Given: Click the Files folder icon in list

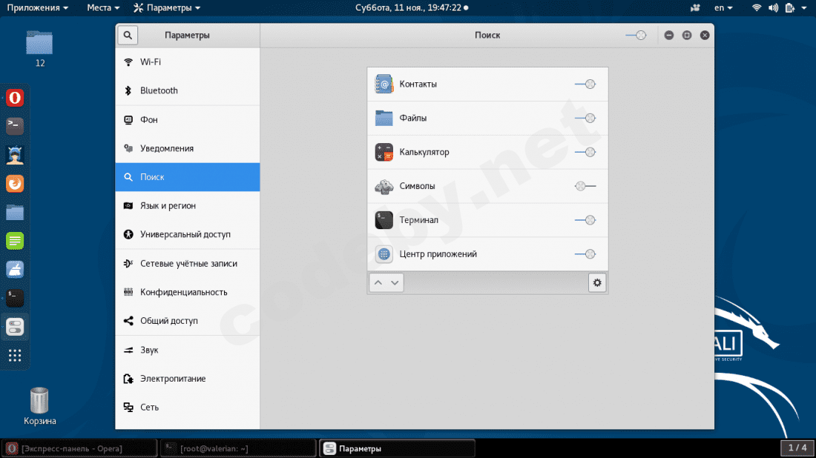Looking at the screenshot, I should click(384, 118).
